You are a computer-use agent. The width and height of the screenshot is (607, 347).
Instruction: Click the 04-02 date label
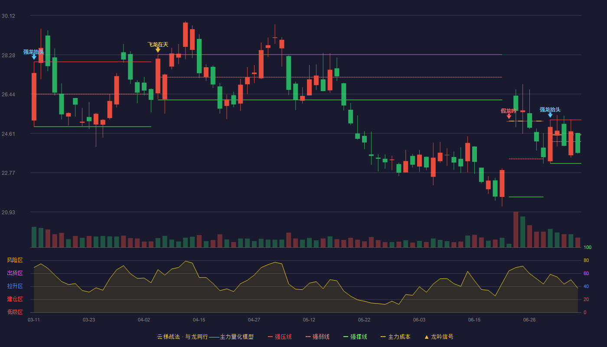point(144,320)
